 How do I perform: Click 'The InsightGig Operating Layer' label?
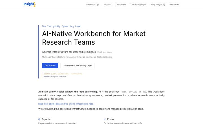click(x=62, y=26)
